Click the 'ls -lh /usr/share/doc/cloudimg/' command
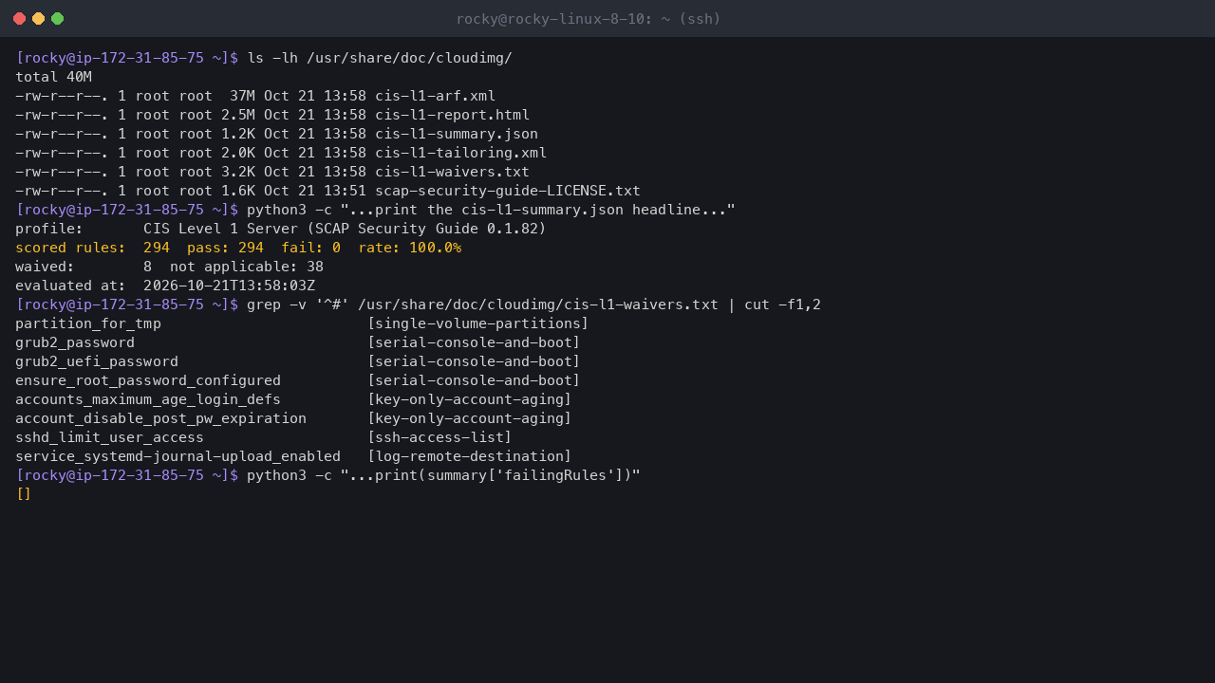Viewport: 1215px width, 683px height. [x=380, y=58]
